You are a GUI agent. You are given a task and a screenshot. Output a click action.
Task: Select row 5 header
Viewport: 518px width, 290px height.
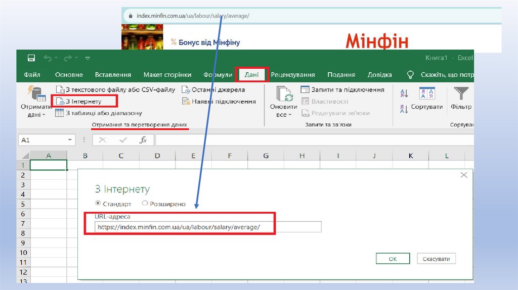click(23, 204)
